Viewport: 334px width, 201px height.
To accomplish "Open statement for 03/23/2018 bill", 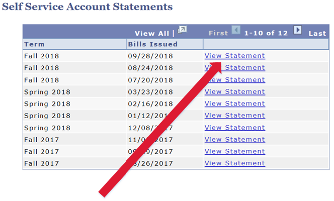I will pyautogui.click(x=234, y=92).
